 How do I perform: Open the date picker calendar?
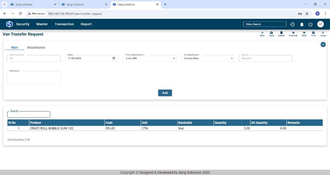114,58
